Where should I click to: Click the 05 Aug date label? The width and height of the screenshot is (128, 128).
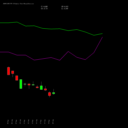tap(8, 122)
